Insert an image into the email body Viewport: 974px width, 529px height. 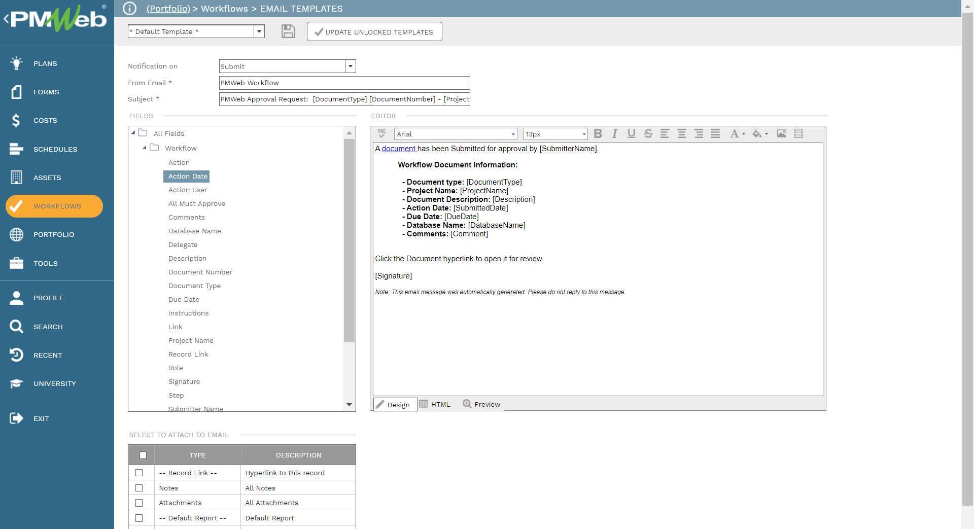point(781,133)
